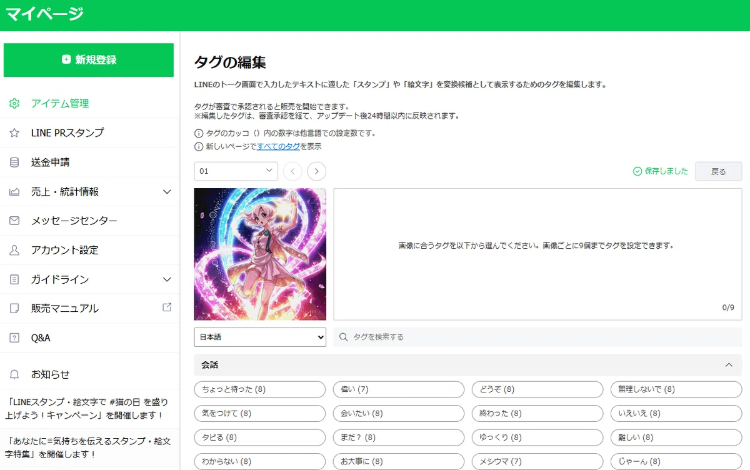The width and height of the screenshot is (750, 470).
Task: Select the 気をつけて tag
Action: 260,414
